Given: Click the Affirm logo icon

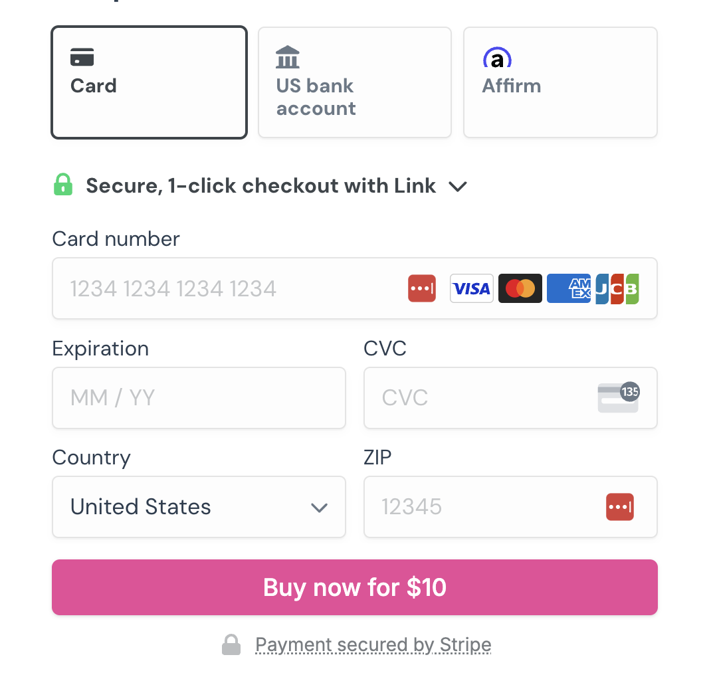Looking at the screenshot, I should coord(498,58).
